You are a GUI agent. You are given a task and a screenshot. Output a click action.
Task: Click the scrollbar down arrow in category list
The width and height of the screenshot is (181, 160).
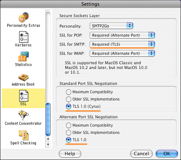click(x=48, y=145)
